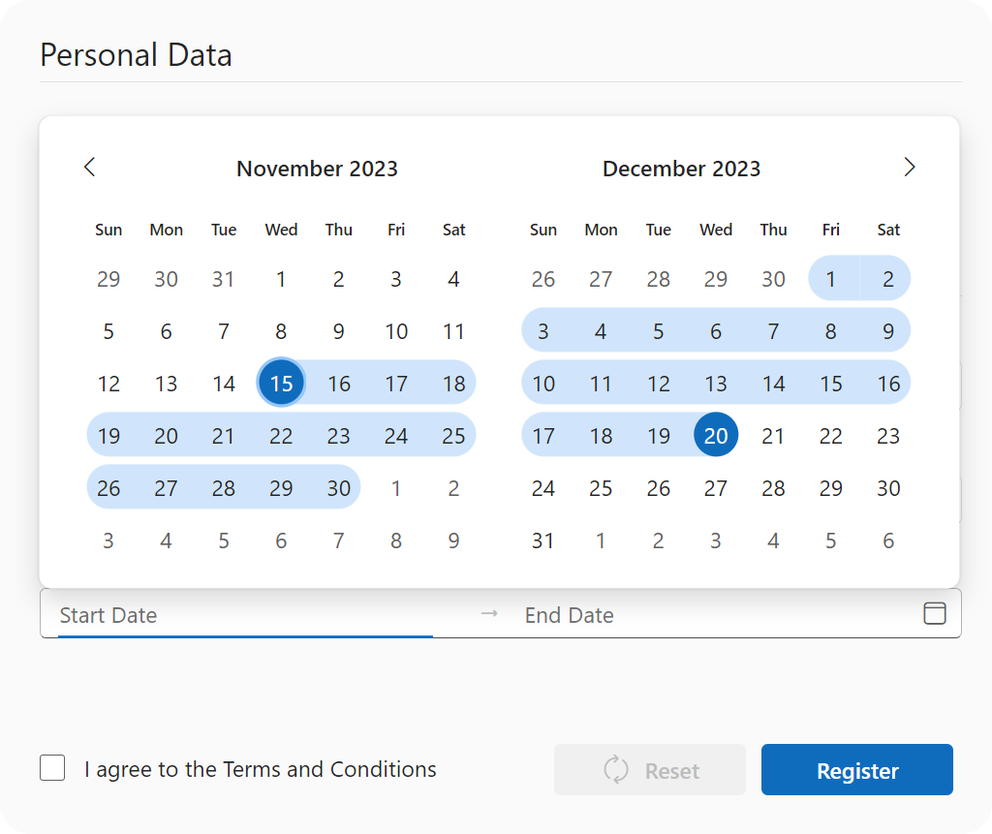Toggle the Terms and Conditions checkbox

tap(52, 769)
